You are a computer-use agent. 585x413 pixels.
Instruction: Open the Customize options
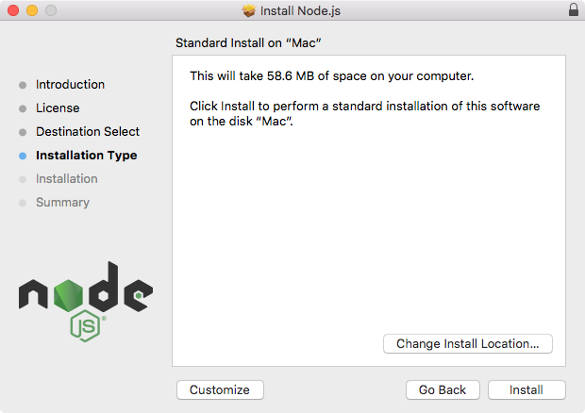(220, 389)
